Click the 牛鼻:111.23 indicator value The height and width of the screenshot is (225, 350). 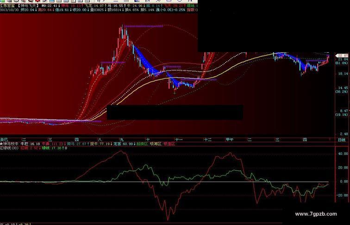tap(52, 144)
